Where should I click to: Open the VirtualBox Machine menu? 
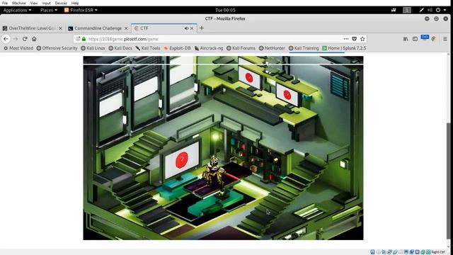point(19,3)
